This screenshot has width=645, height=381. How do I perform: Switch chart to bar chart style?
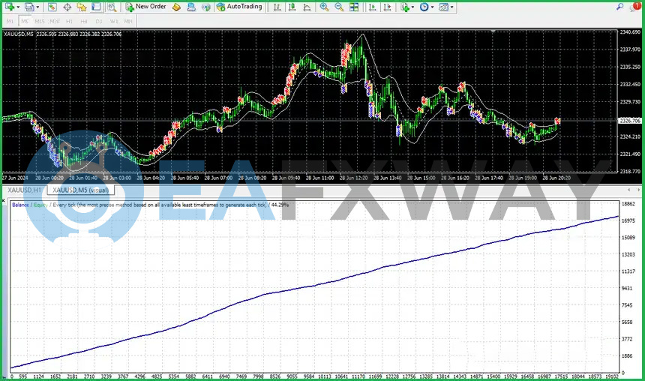[277, 7]
